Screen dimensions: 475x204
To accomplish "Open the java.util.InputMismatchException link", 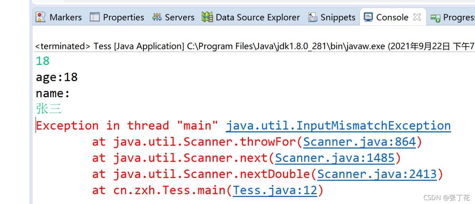I will tap(338, 126).
